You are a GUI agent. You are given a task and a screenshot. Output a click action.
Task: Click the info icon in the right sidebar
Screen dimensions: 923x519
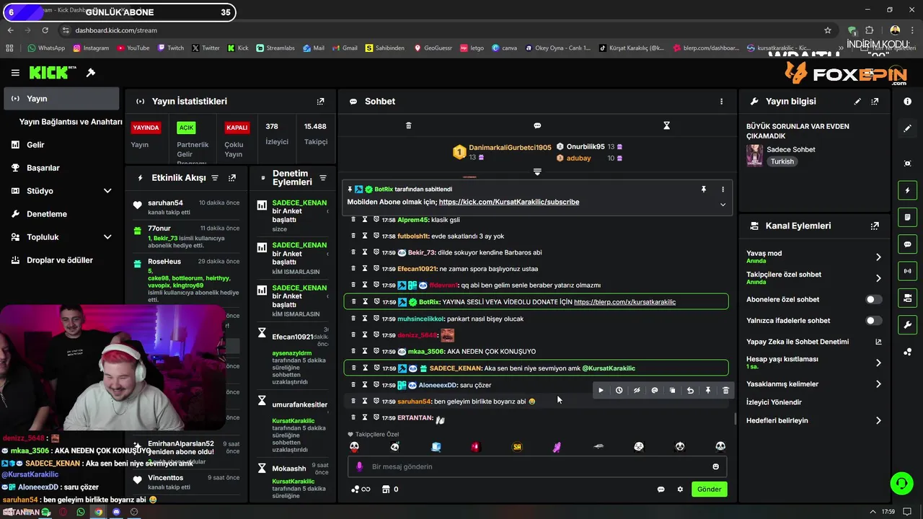tap(907, 102)
